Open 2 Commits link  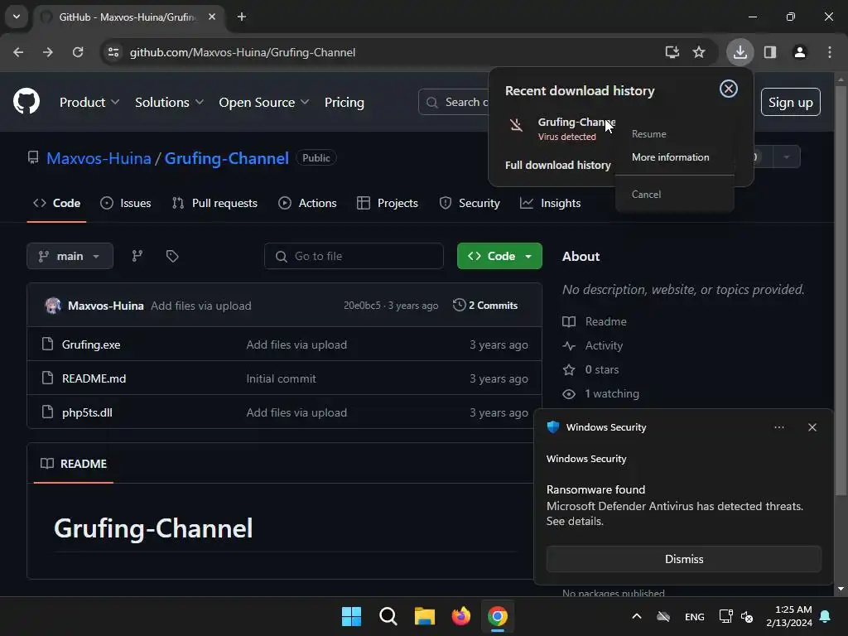(485, 306)
